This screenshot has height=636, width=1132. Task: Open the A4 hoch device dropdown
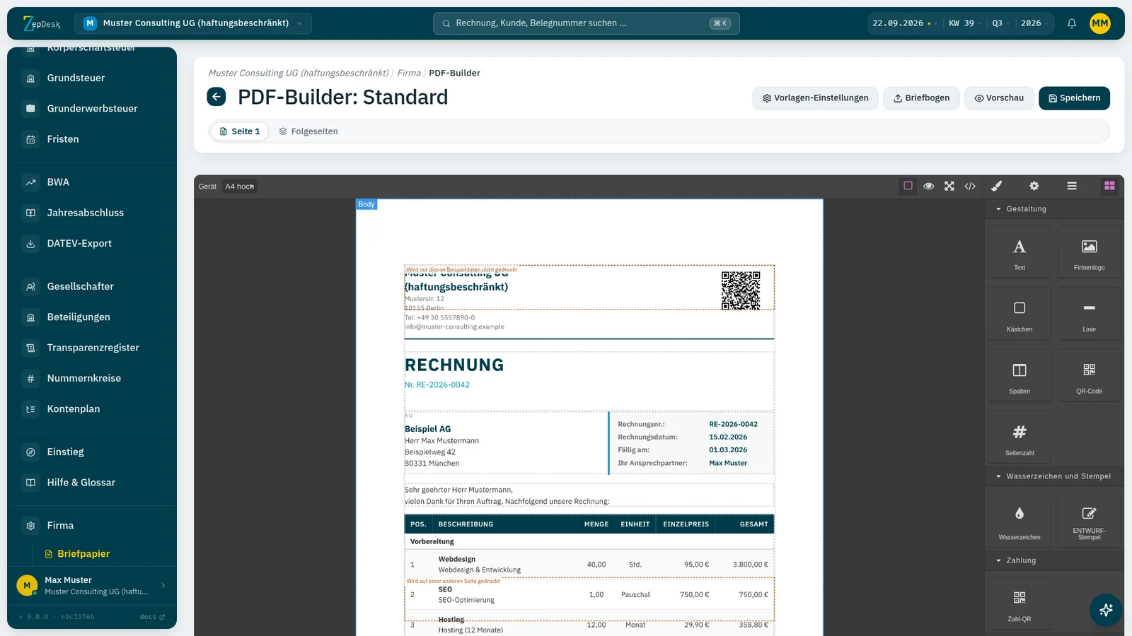tap(239, 187)
